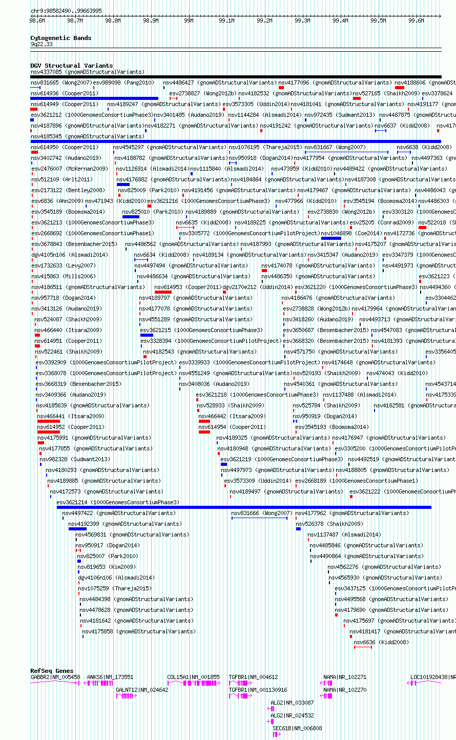Open the nsv4192399 gnomAD variant label

126,524
